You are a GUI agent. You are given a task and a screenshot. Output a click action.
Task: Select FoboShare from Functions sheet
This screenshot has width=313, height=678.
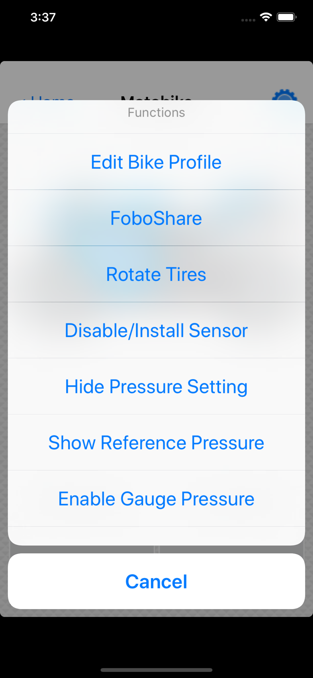156,218
